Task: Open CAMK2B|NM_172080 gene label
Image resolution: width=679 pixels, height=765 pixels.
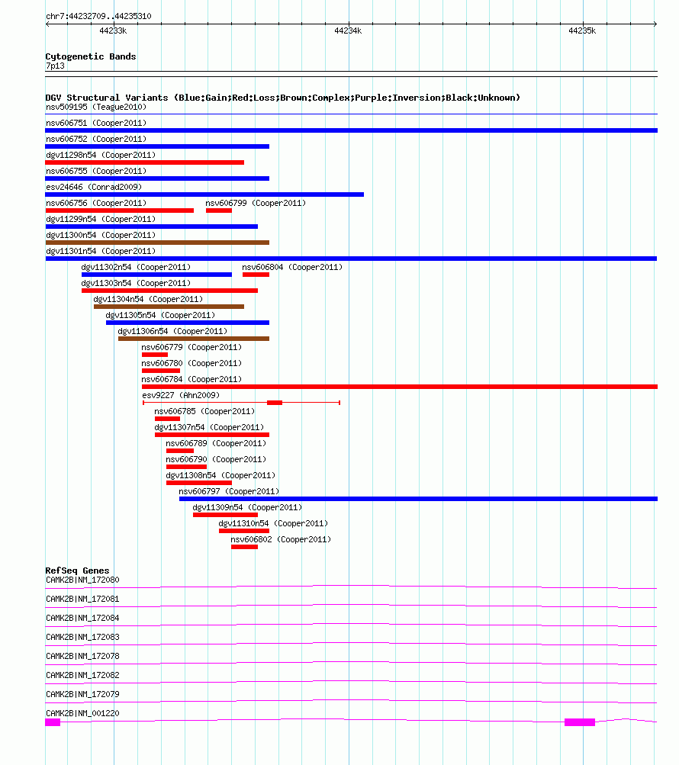Action: pyautogui.click(x=82, y=580)
